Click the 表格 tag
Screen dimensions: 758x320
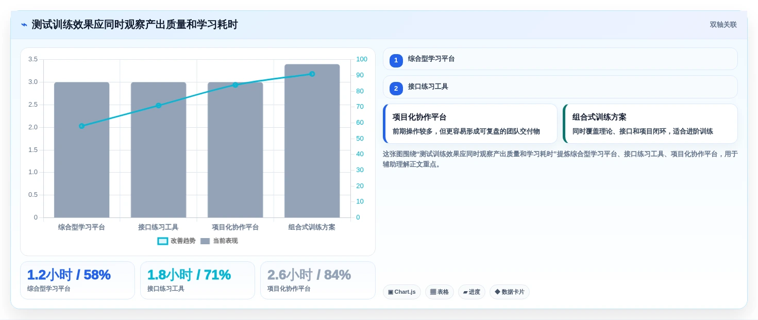(439, 292)
